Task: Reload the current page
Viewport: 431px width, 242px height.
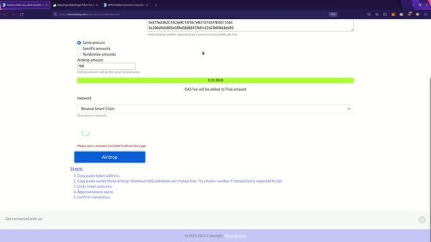Action: (x=22, y=14)
